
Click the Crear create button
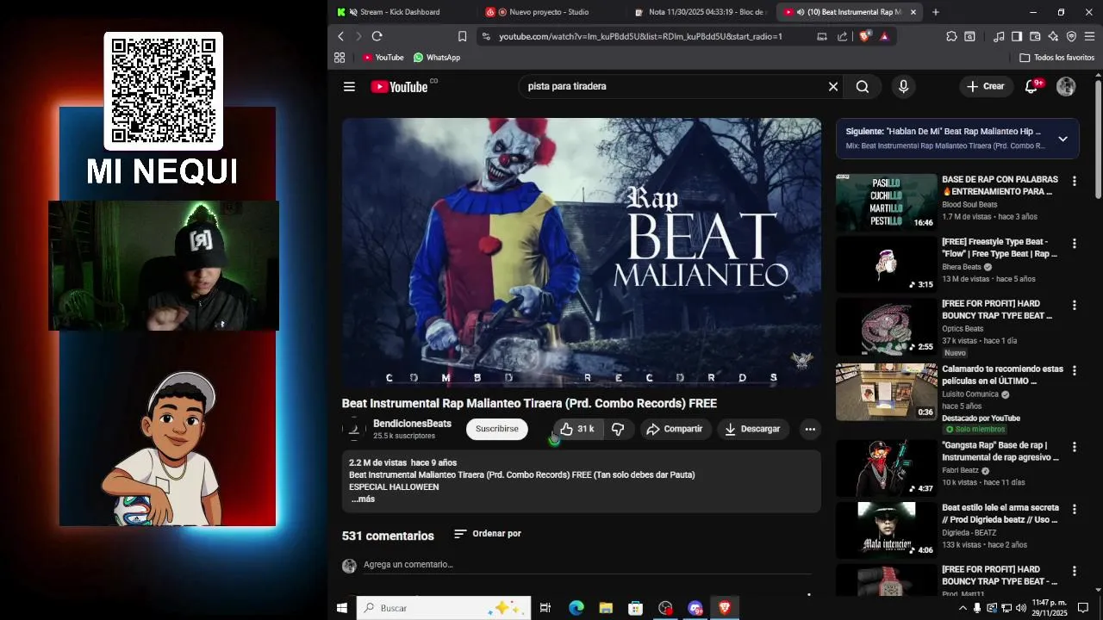(x=986, y=86)
